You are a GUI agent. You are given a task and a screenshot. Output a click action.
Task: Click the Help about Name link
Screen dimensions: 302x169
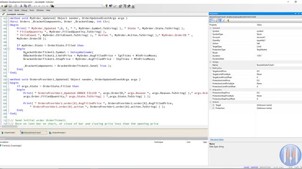tap(217, 139)
